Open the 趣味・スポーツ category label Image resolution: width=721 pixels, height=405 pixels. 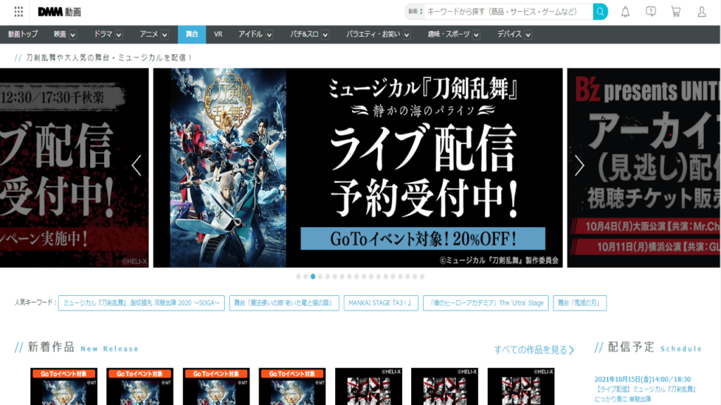(x=449, y=34)
